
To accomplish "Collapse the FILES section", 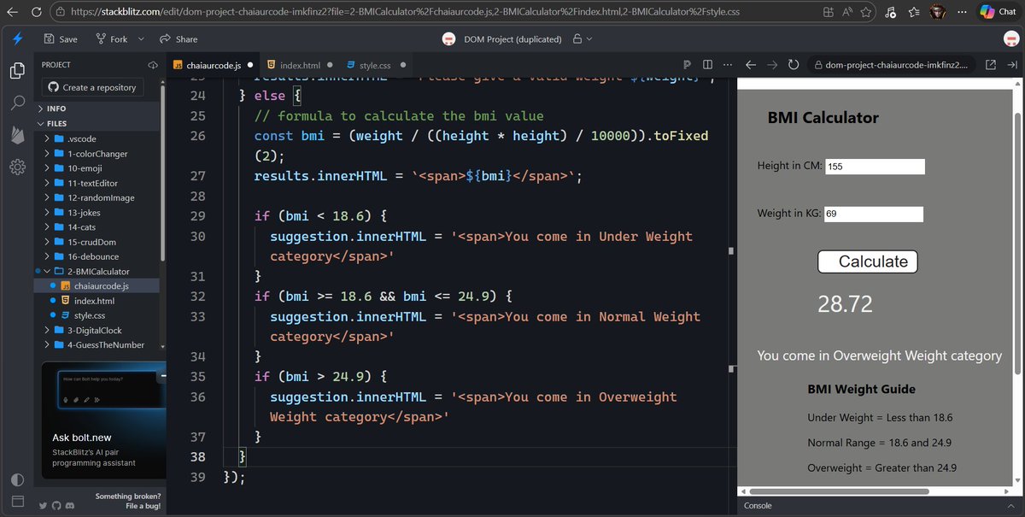I will pyautogui.click(x=97, y=124).
